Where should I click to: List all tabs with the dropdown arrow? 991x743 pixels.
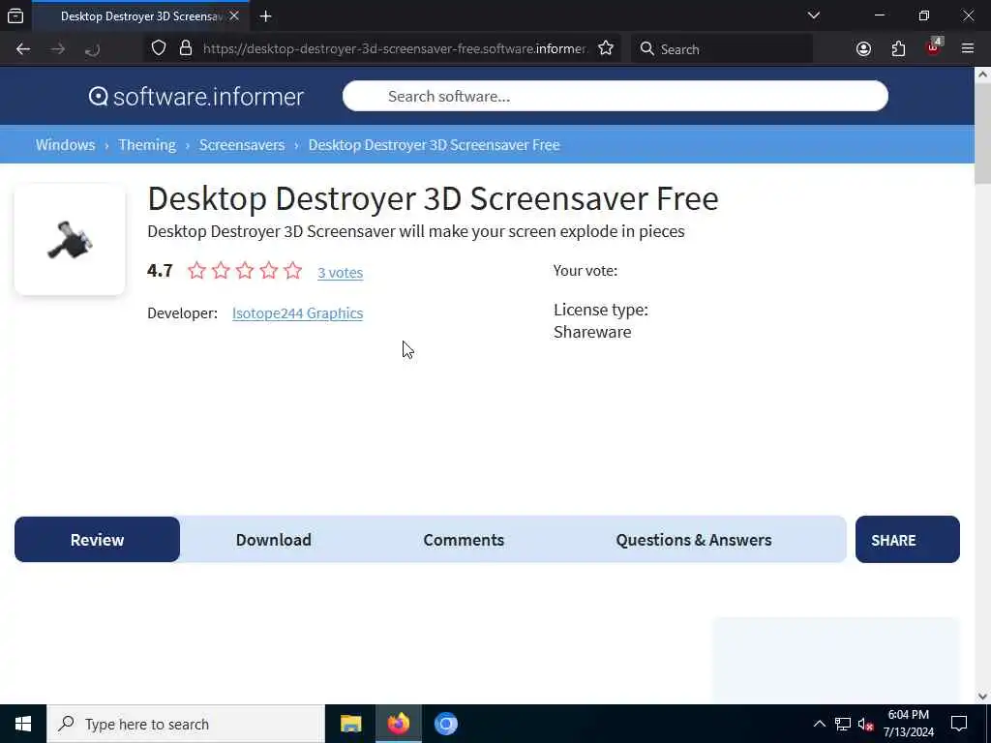click(x=814, y=15)
